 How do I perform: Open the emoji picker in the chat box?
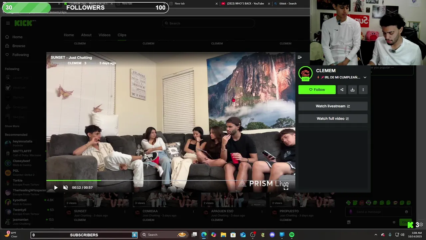pyautogui.click(x=406, y=212)
